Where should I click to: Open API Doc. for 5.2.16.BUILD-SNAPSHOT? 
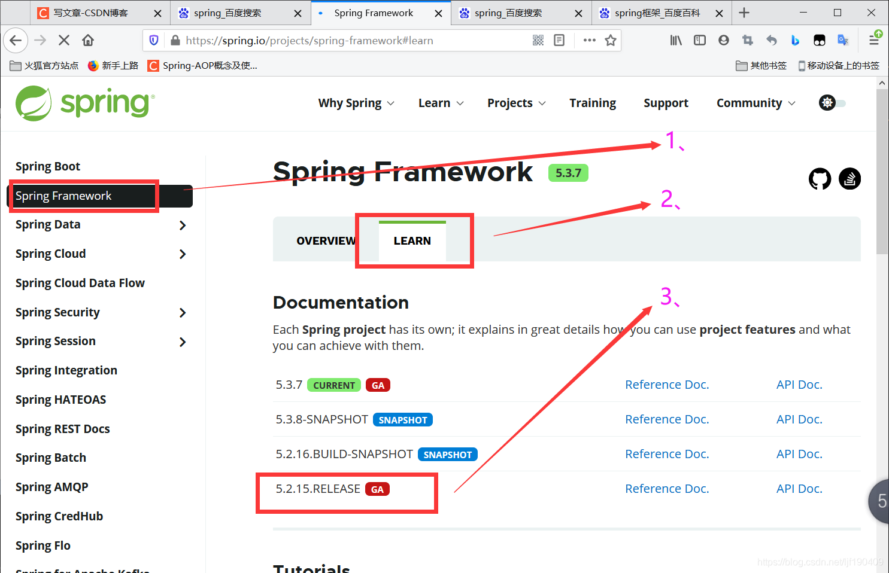click(x=799, y=454)
